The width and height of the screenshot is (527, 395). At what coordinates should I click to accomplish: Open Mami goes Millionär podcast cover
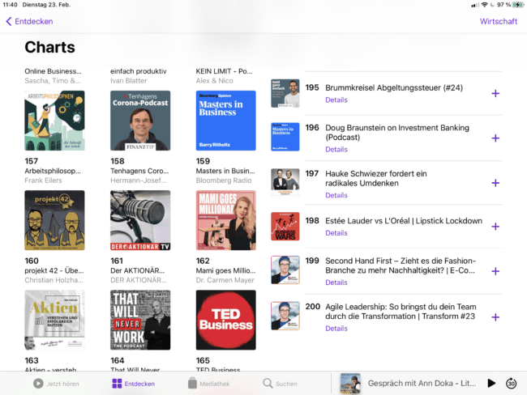click(x=226, y=220)
